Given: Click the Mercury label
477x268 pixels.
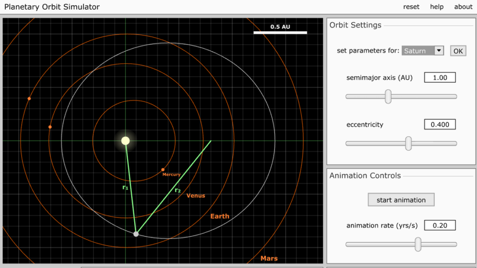Looking at the screenshot, I should coord(171,174).
